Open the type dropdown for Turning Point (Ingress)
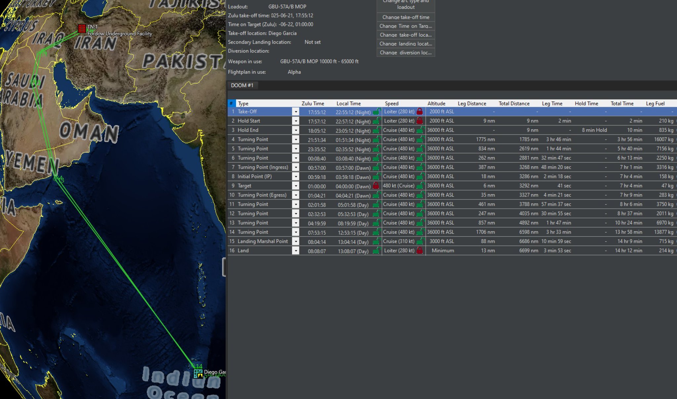Image resolution: width=677 pixels, height=399 pixels. tap(296, 167)
